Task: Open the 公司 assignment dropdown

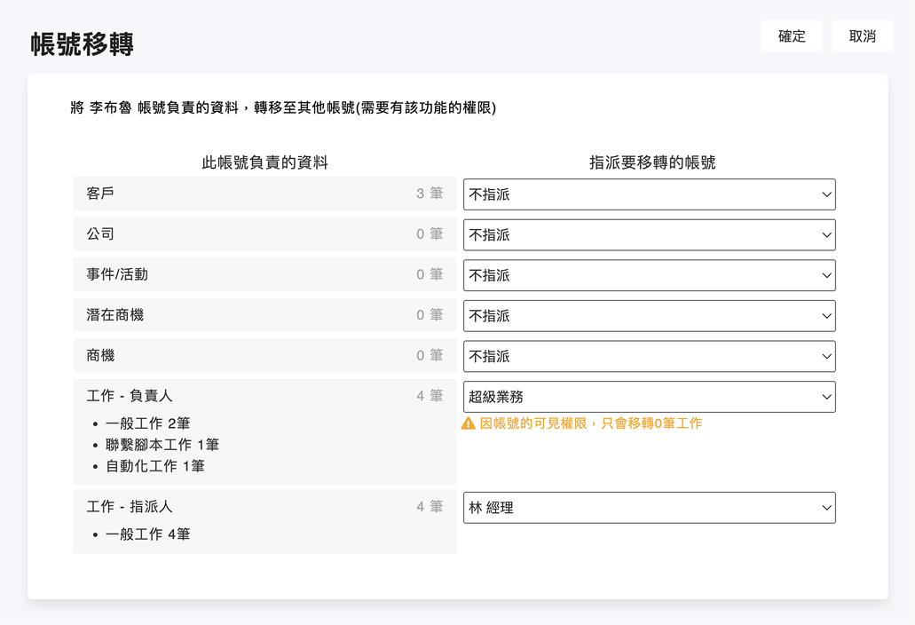Action: tap(649, 234)
